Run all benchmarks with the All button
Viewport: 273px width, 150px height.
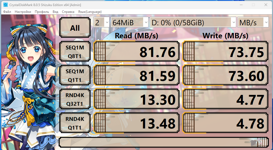pos(75,27)
